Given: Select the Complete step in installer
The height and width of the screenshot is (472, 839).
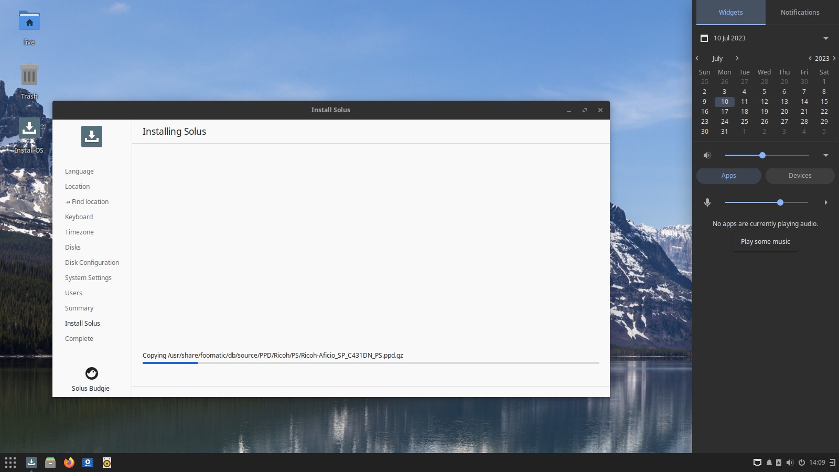Looking at the screenshot, I should point(79,339).
